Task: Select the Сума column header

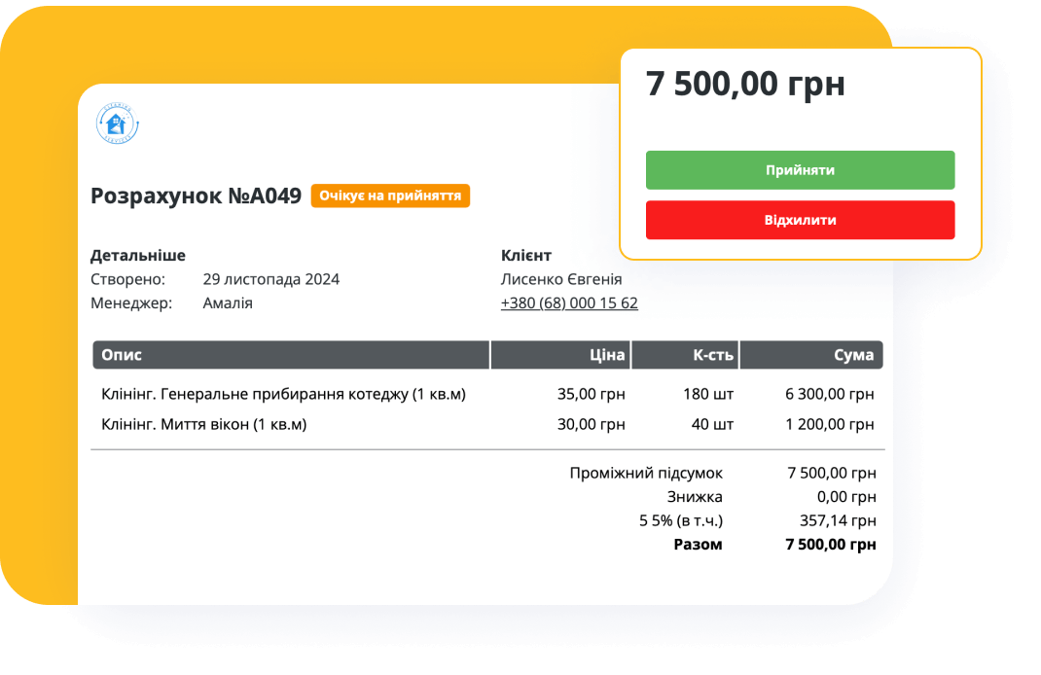Action: coord(811,355)
